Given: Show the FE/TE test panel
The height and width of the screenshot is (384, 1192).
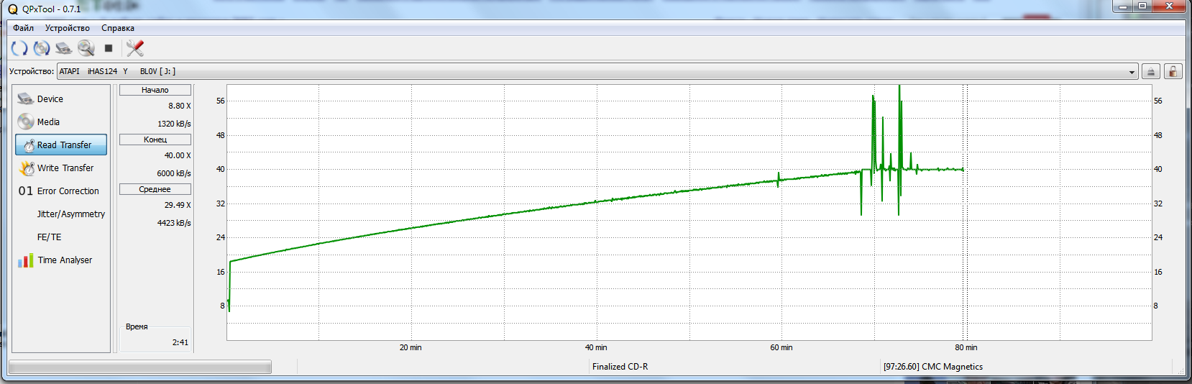Looking at the screenshot, I should pos(49,237).
